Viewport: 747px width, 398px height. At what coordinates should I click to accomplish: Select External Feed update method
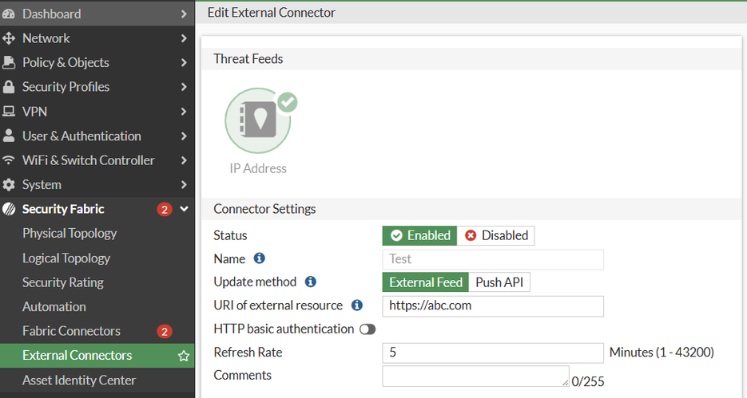(425, 282)
